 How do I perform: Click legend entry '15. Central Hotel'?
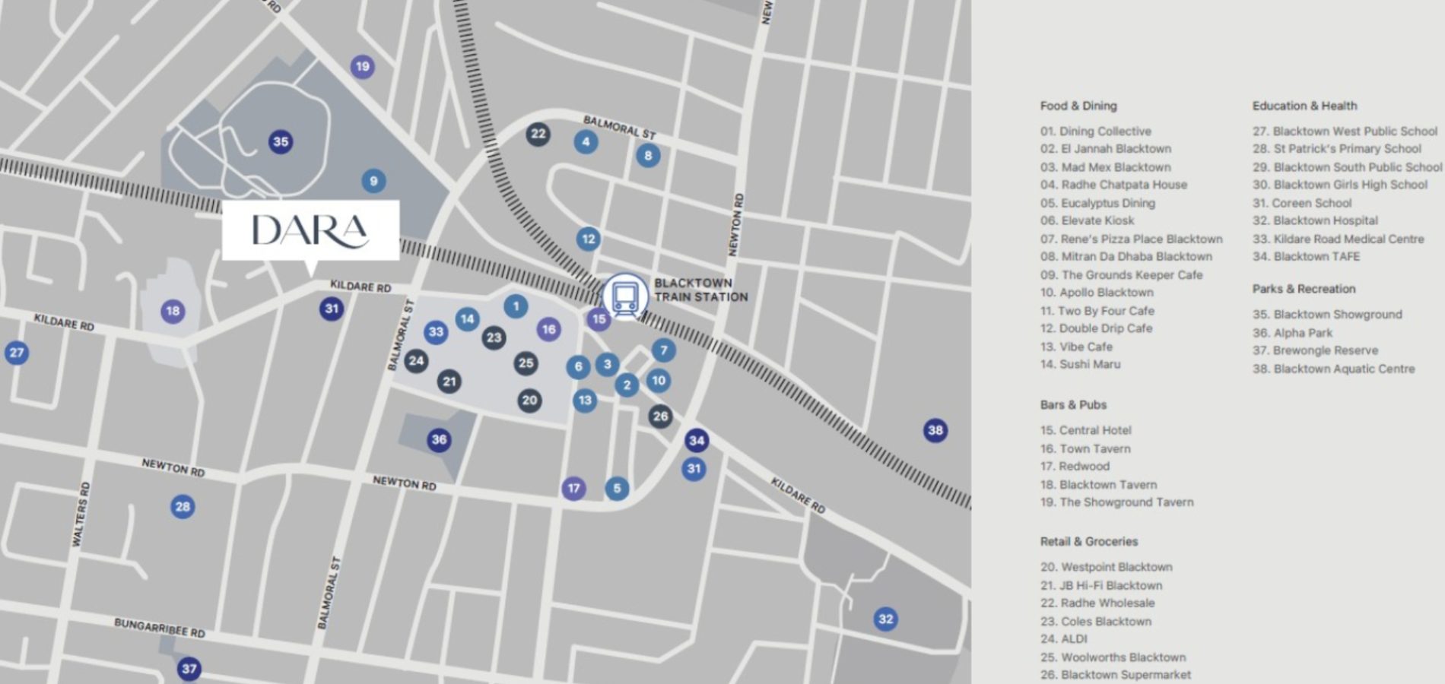click(x=1086, y=430)
